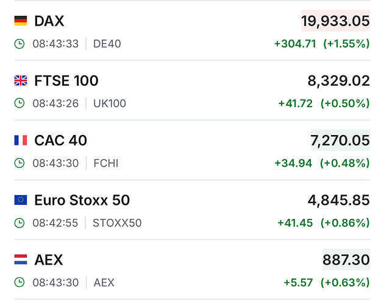Screen dimensions: 384x304
Task: Open the CAC 40 index link
Action: (x=61, y=140)
